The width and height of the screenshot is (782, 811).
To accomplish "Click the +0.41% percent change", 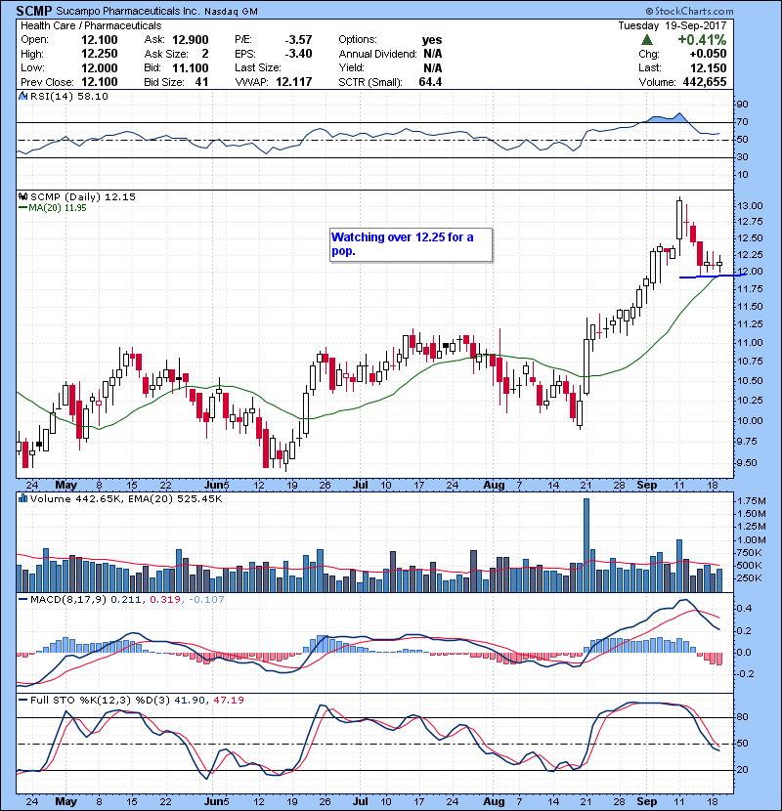I will click(x=702, y=40).
